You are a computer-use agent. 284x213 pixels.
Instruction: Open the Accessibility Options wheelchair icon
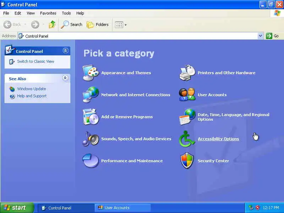pyautogui.click(x=187, y=139)
